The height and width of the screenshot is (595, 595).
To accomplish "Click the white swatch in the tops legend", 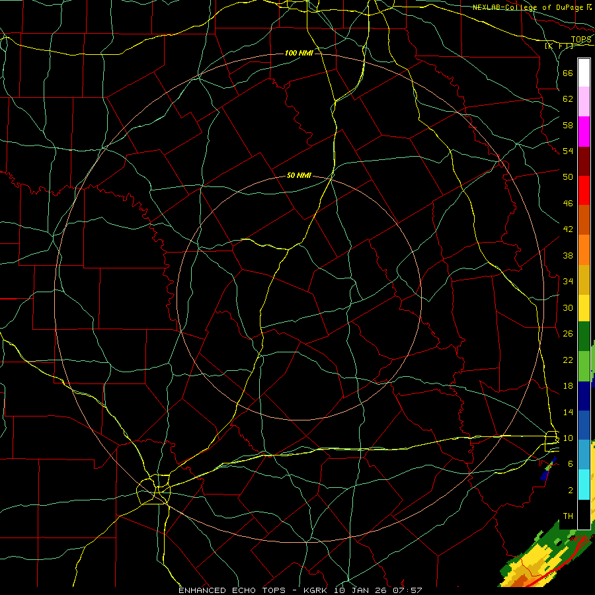I will [x=584, y=73].
